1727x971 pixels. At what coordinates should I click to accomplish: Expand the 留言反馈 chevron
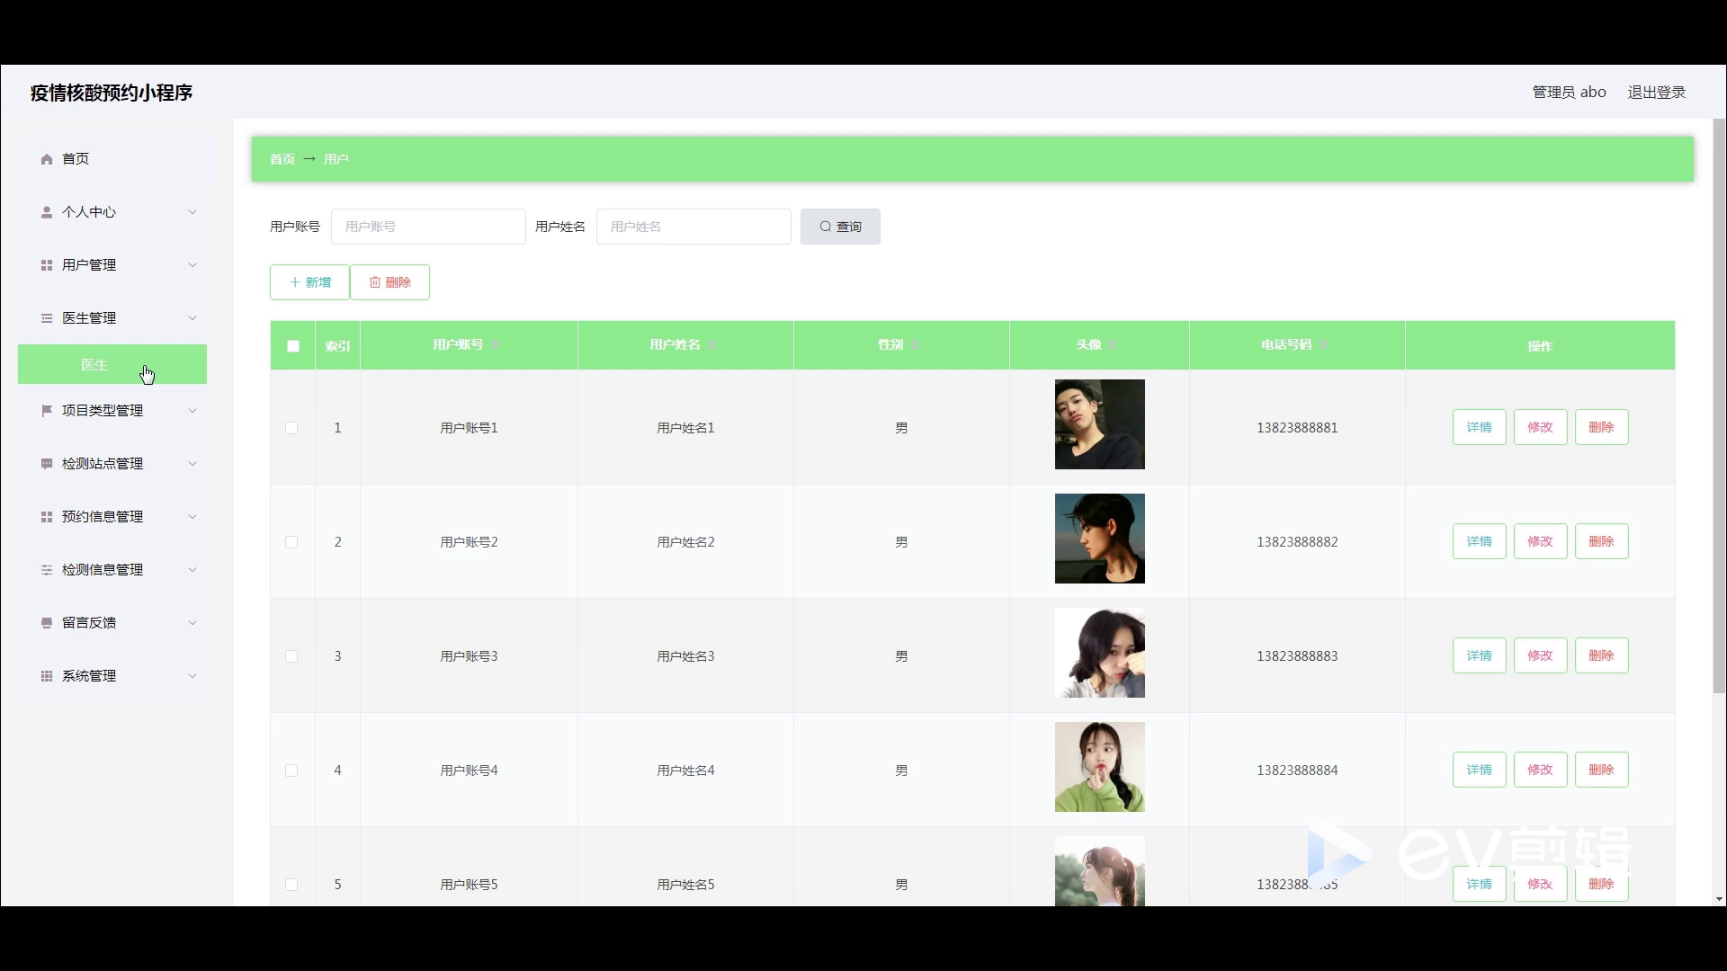pyautogui.click(x=192, y=623)
